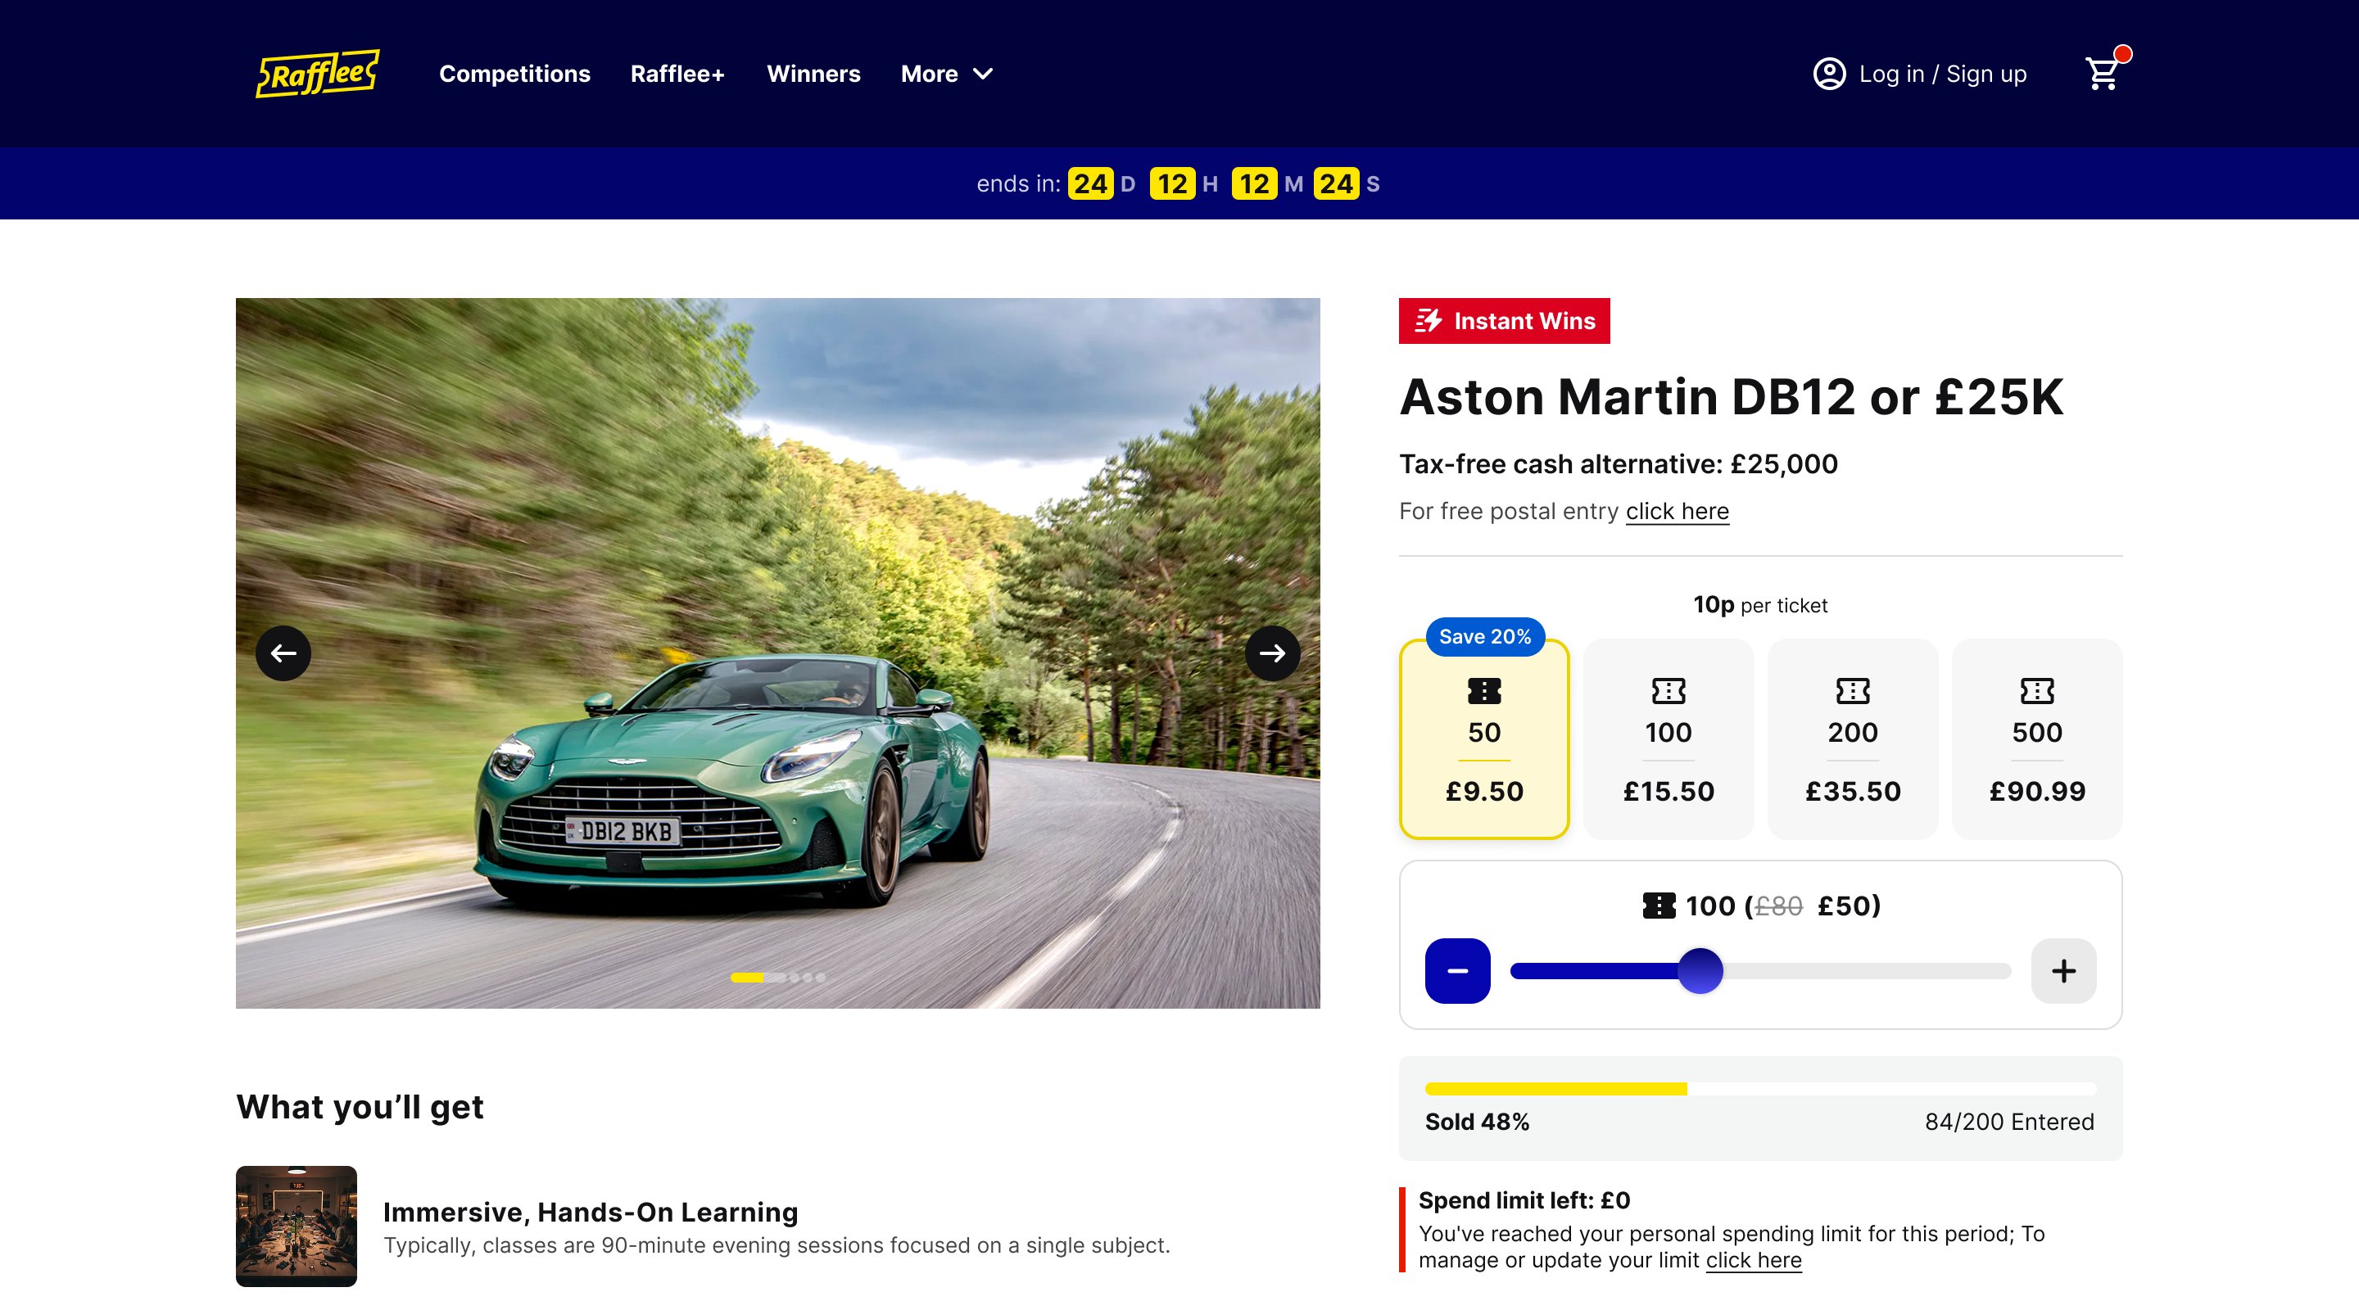Viewport: 2359px width, 1310px height.
Task: Click the countdown days value 24 D
Action: coord(1102,183)
